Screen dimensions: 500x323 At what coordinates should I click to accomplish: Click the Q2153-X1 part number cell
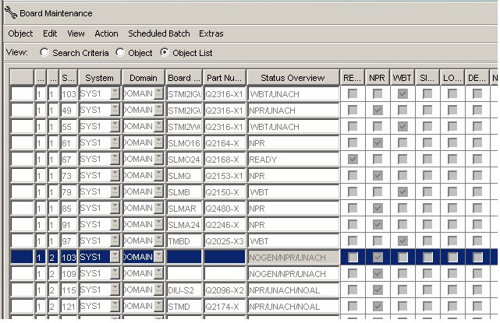[x=225, y=176]
